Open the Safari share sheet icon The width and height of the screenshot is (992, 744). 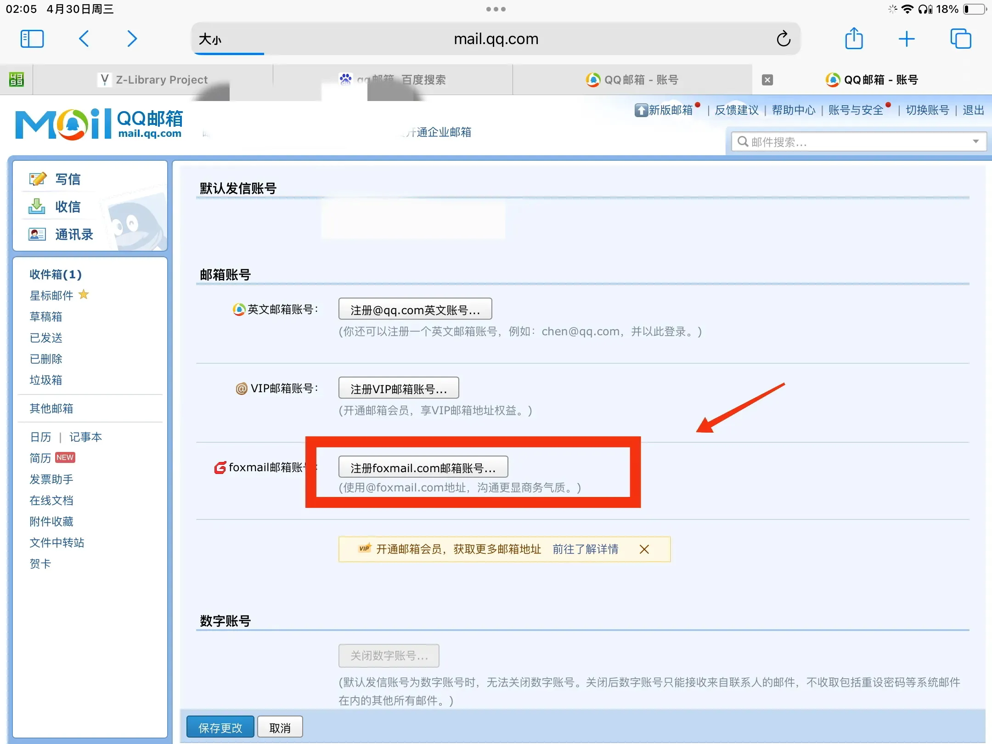[x=854, y=38]
